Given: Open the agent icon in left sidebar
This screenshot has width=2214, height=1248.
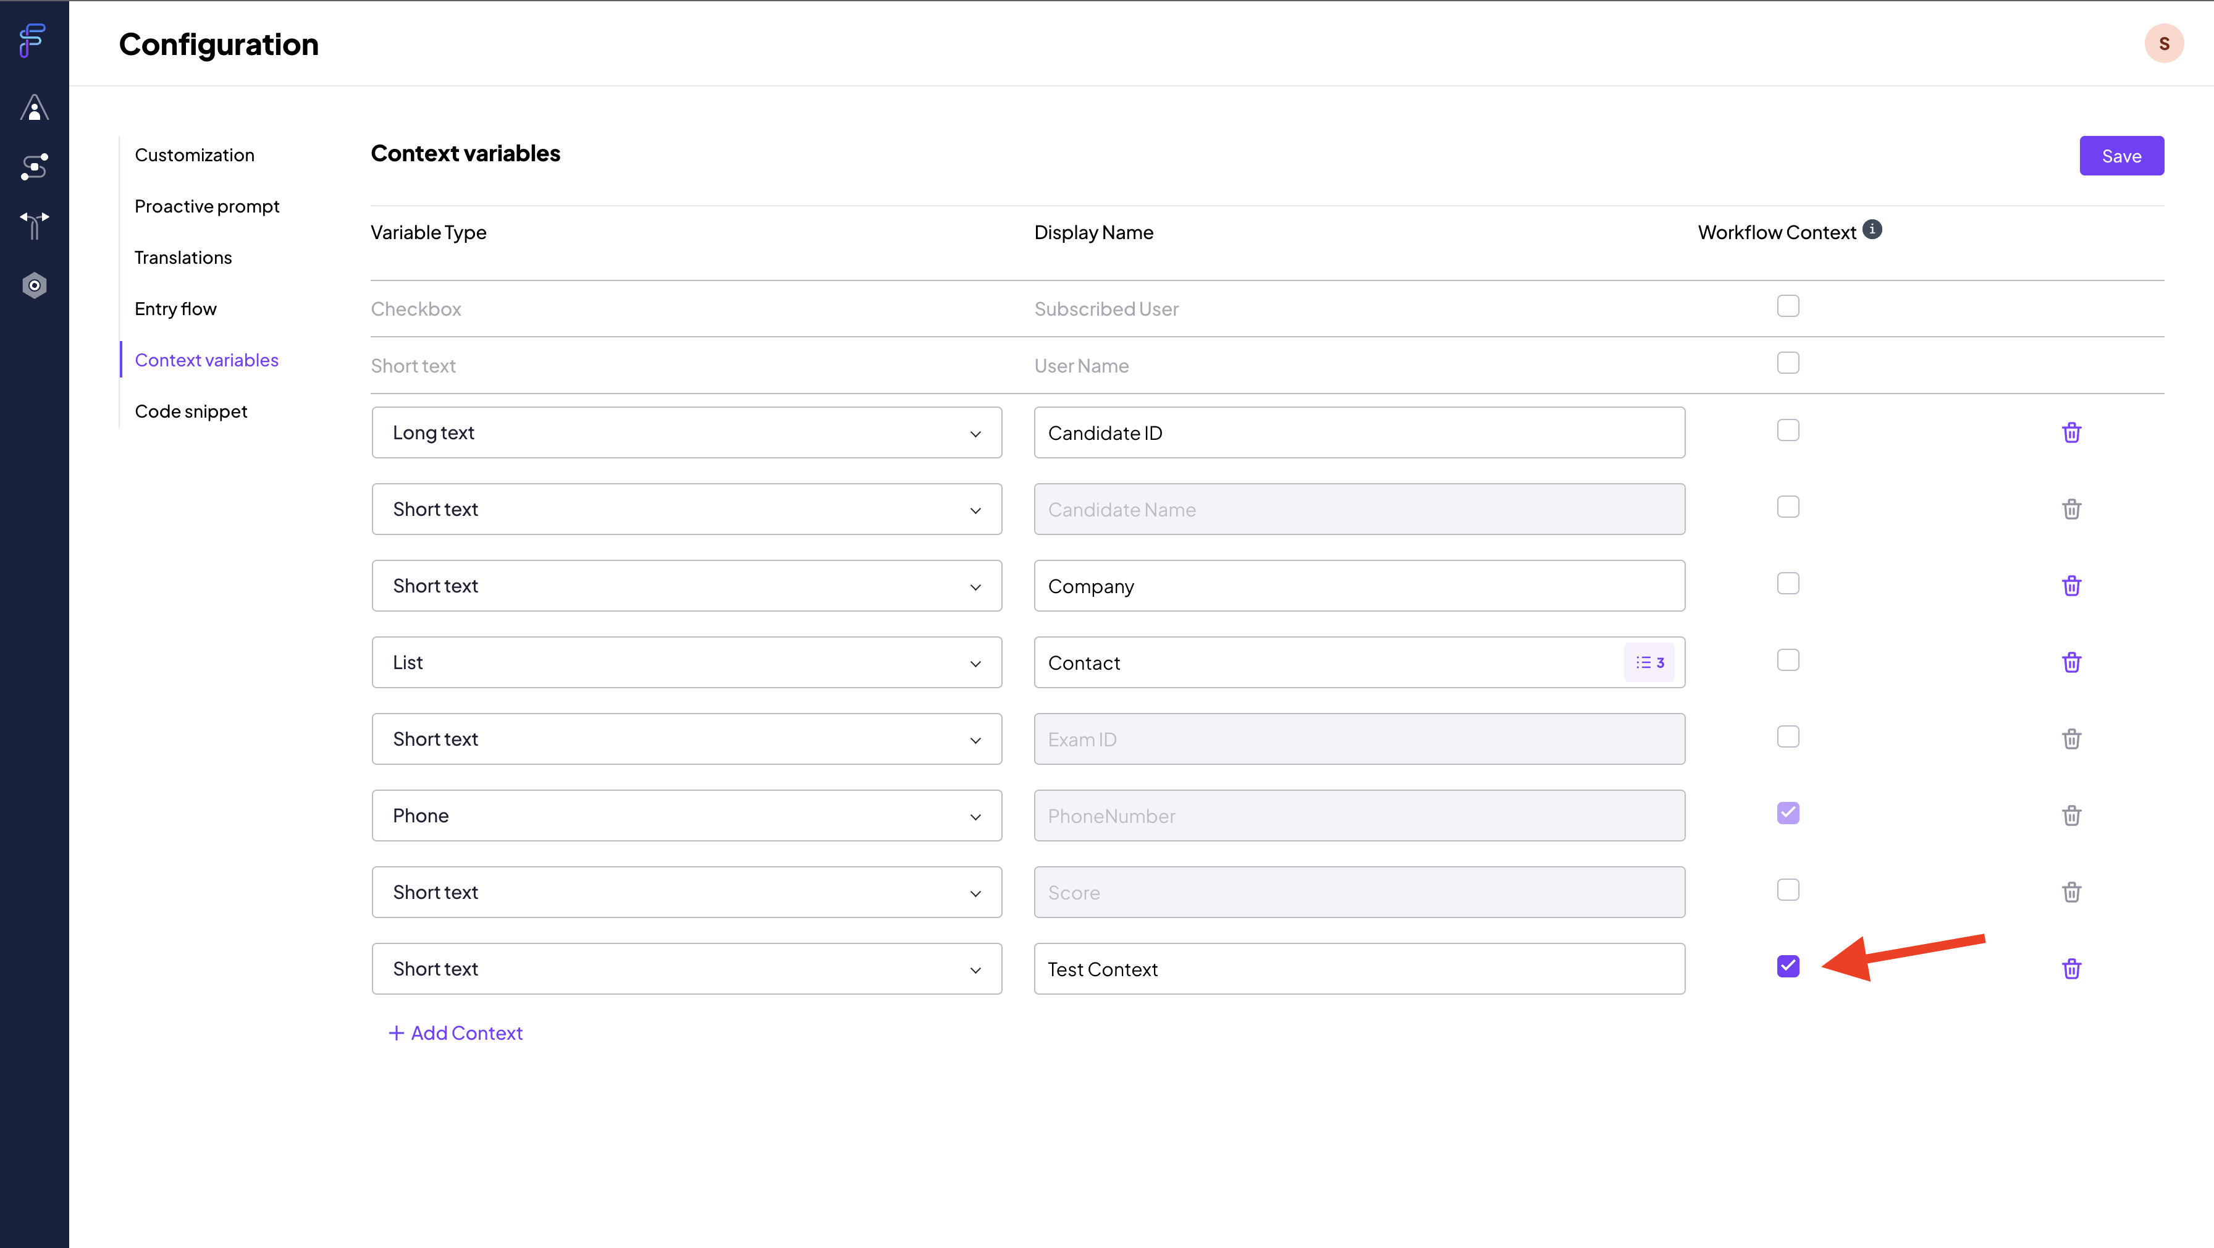Looking at the screenshot, I should point(35,108).
